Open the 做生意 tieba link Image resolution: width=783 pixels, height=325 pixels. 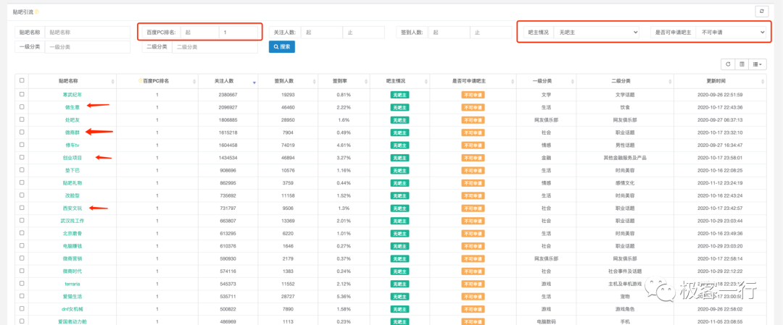[x=72, y=106]
